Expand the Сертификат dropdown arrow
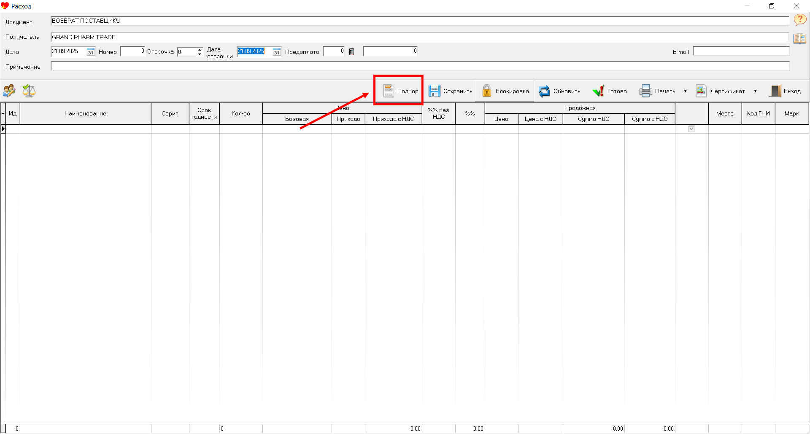This screenshot has width=810, height=434. 755,91
